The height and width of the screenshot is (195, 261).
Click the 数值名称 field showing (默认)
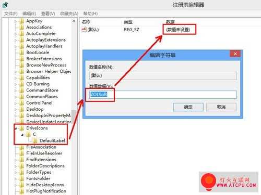163,76
